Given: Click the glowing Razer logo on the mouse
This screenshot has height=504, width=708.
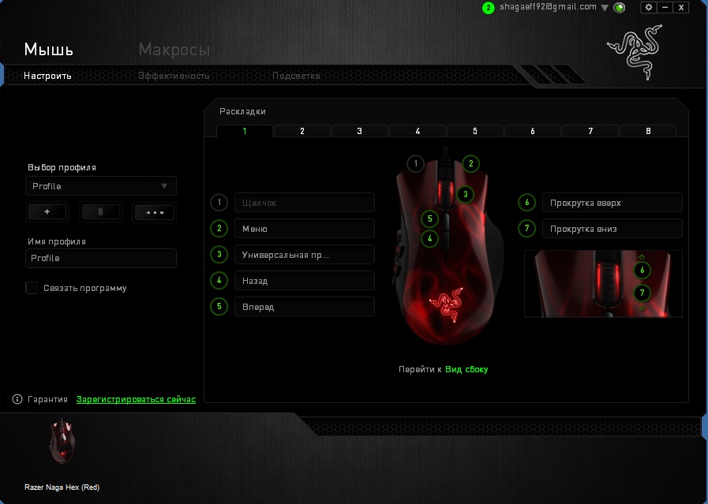Looking at the screenshot, I should [x=446, y=305].
